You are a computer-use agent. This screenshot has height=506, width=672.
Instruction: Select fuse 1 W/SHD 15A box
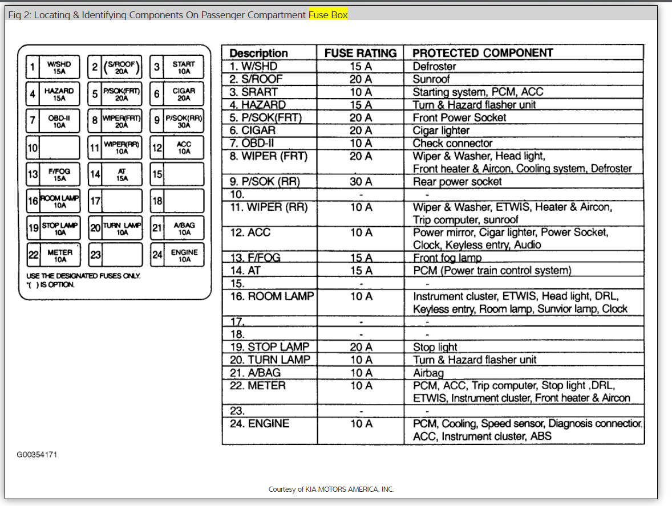[x=52, y=67]
